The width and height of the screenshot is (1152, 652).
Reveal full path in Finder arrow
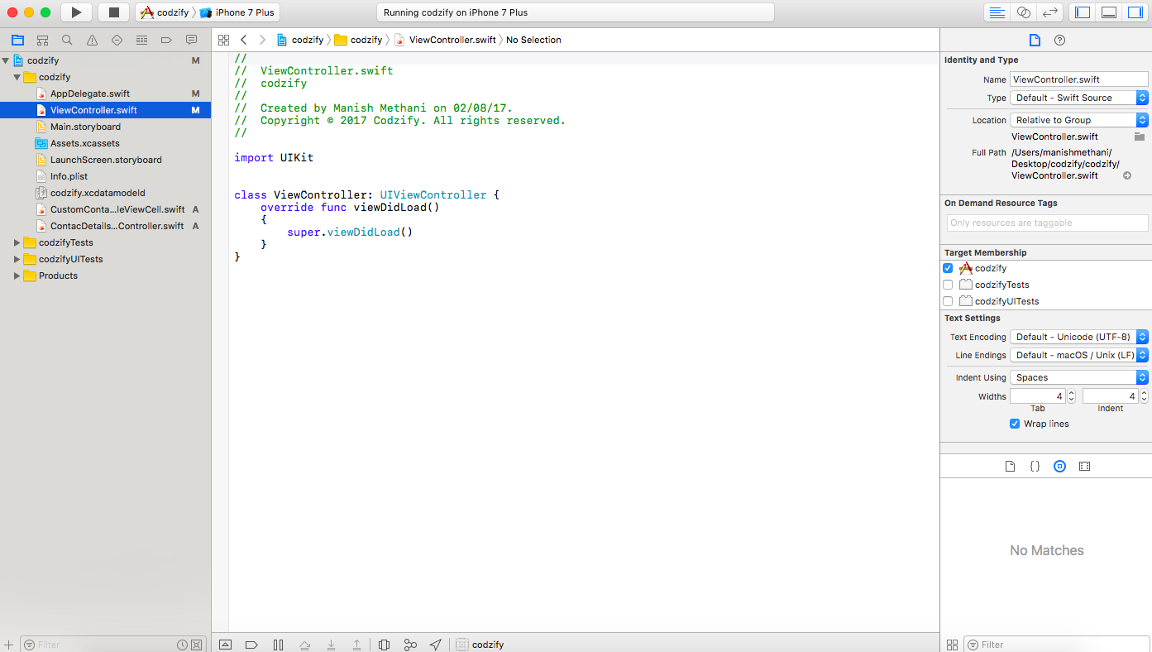1126,175
